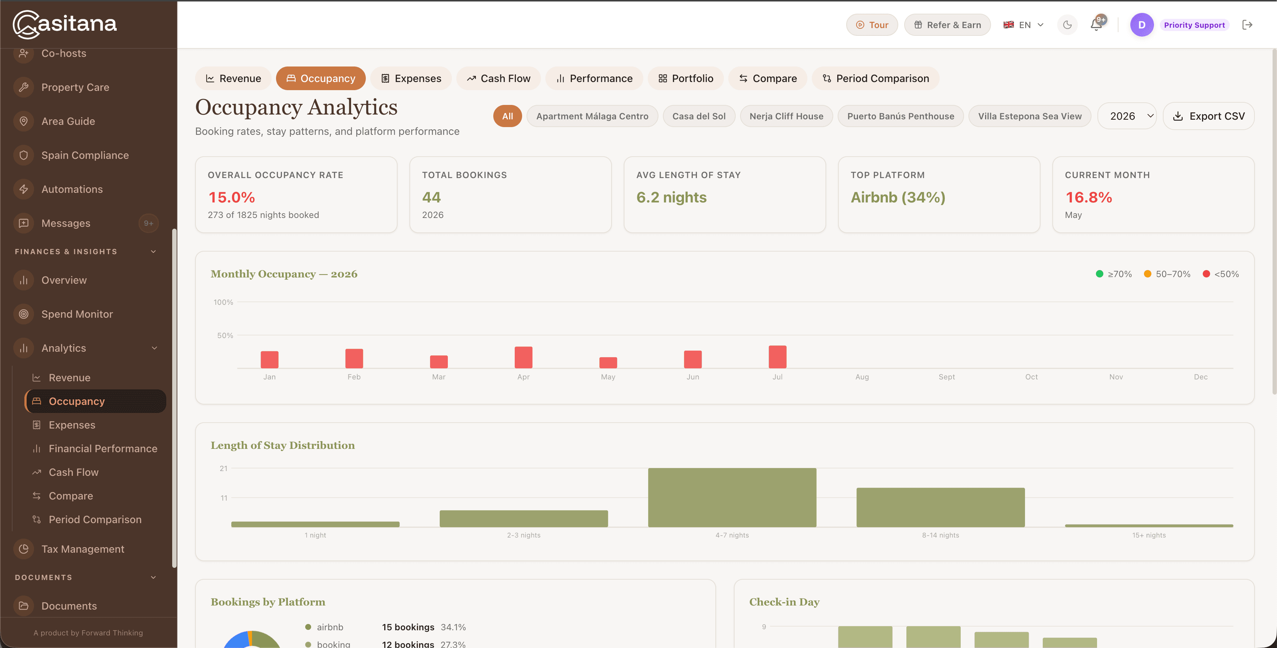Collapse the Documents section chevron
This screenshot has height=648, width=1277.
[x=153, y=577]
